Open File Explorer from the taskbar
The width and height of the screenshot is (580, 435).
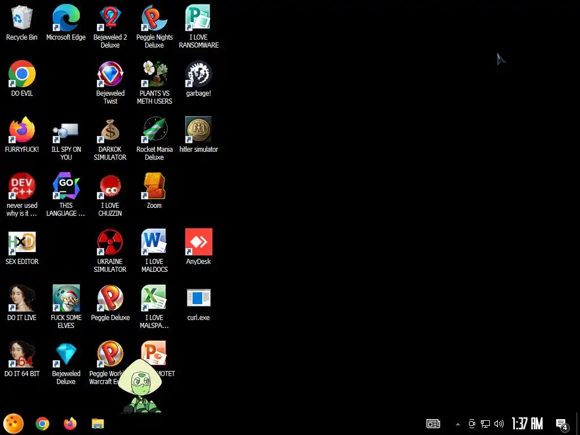[98, 424]
